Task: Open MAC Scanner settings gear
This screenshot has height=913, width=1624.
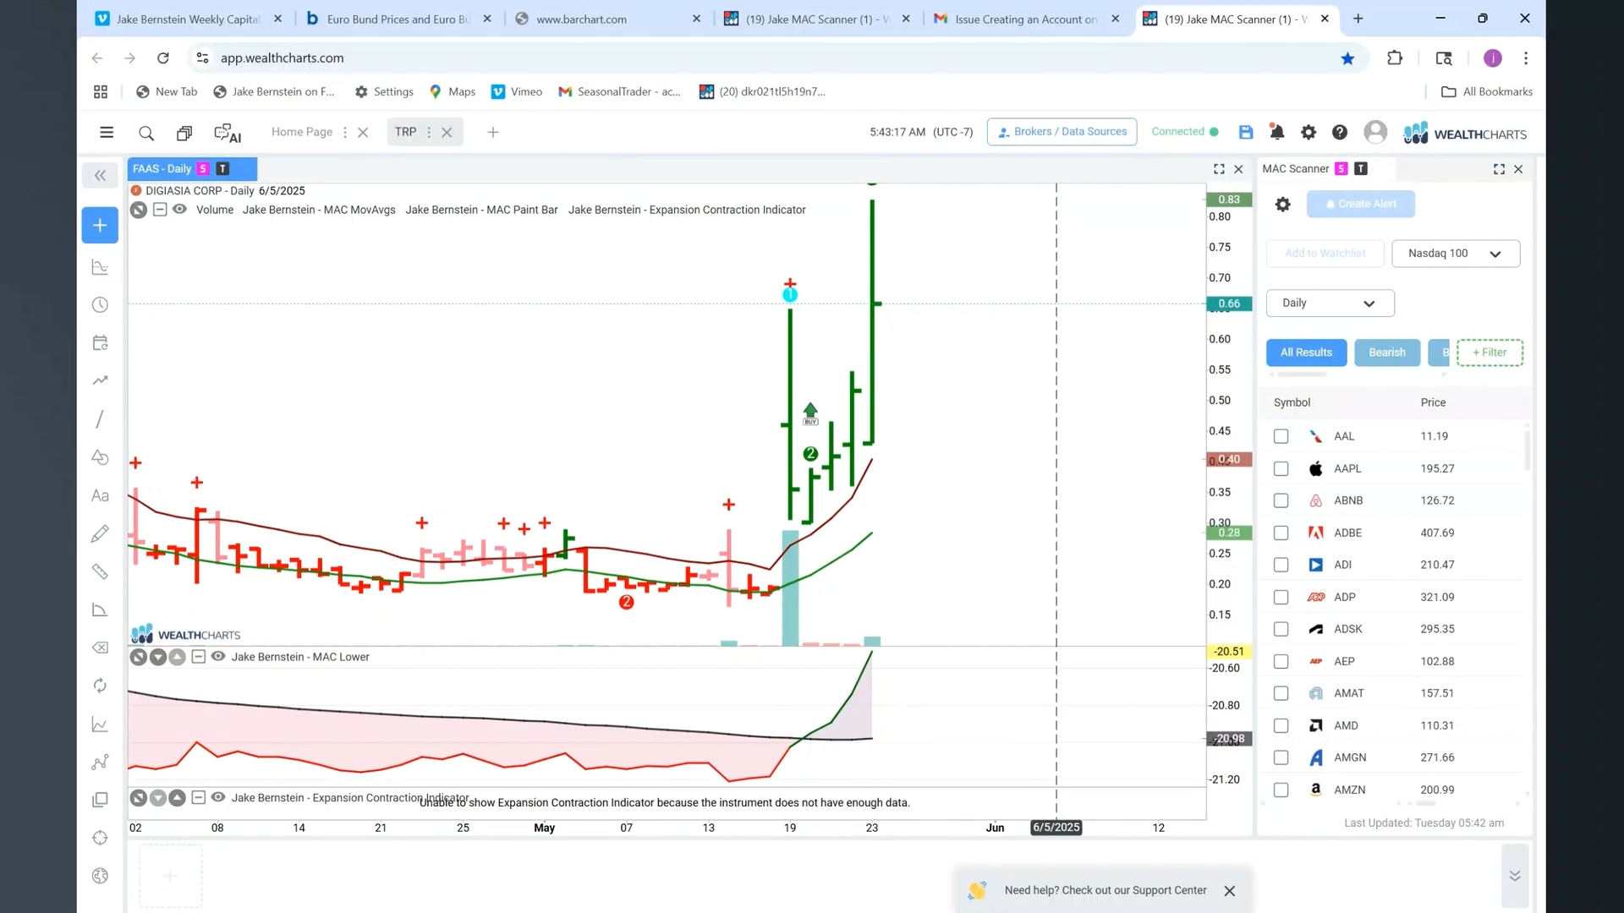Action: coord(1283,204)
